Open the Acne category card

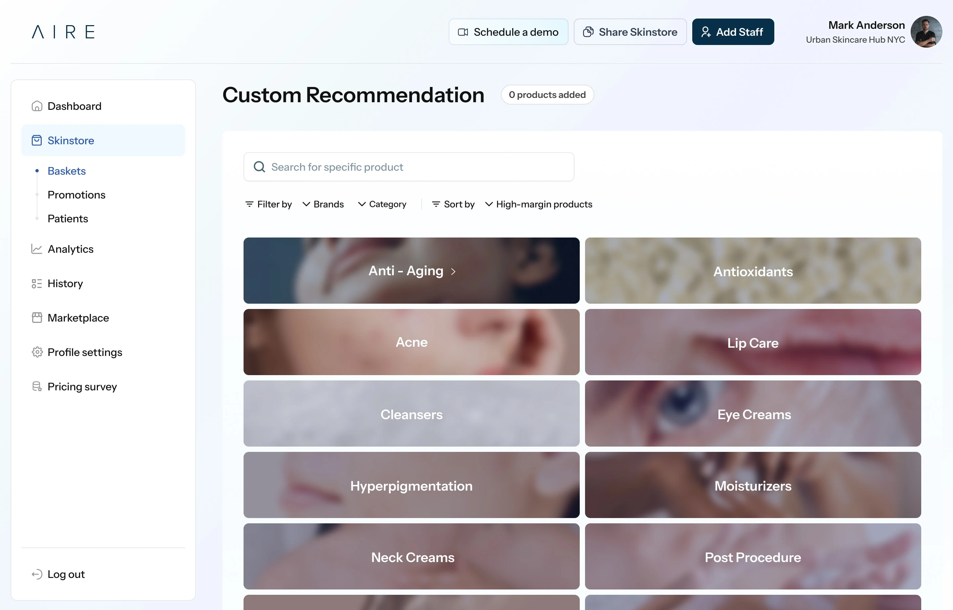pos(411,342)
